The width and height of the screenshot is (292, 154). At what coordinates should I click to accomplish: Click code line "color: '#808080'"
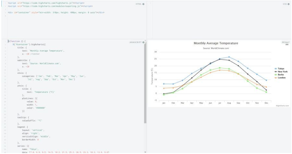tap(36, 108)
